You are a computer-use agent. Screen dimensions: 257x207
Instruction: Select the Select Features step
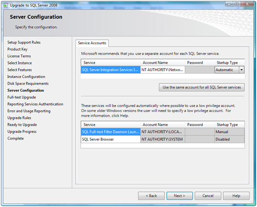[19, 70]
